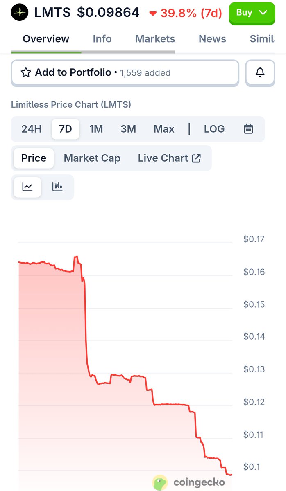Switch to the Info tab
Image resolution: width=286 pixels, height=491 pixels.
click(102, 39)
